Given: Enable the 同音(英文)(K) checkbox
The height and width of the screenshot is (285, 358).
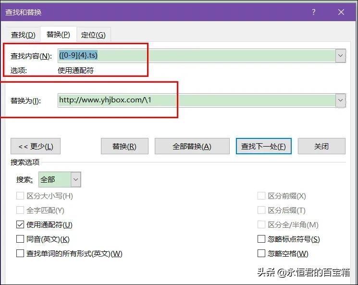Looking at the screenshot, I should tap(20, 239).
